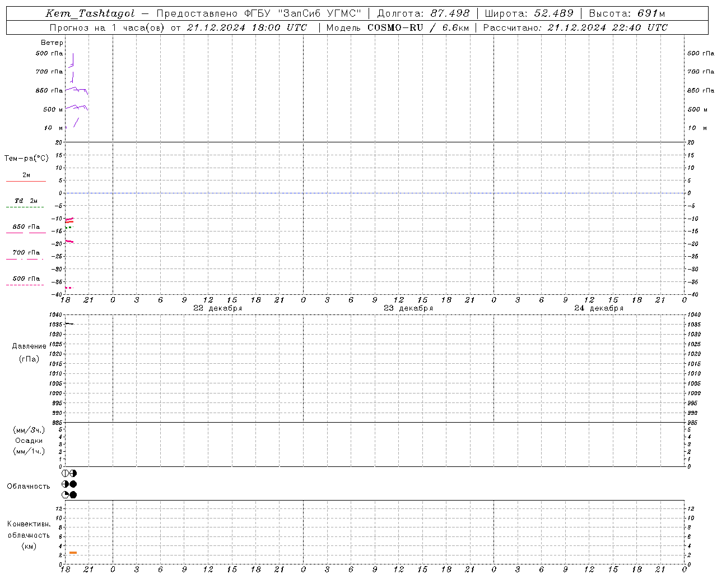
Task: Click the clear-sky cloud symbol with vertical line
Action: tap(66, 474)
